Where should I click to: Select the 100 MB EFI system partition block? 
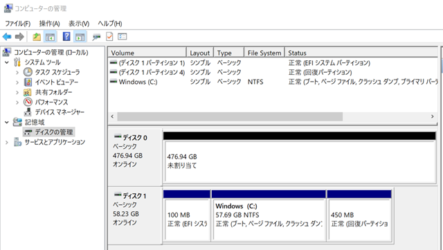pyautogui.click(x=187, y=216)
